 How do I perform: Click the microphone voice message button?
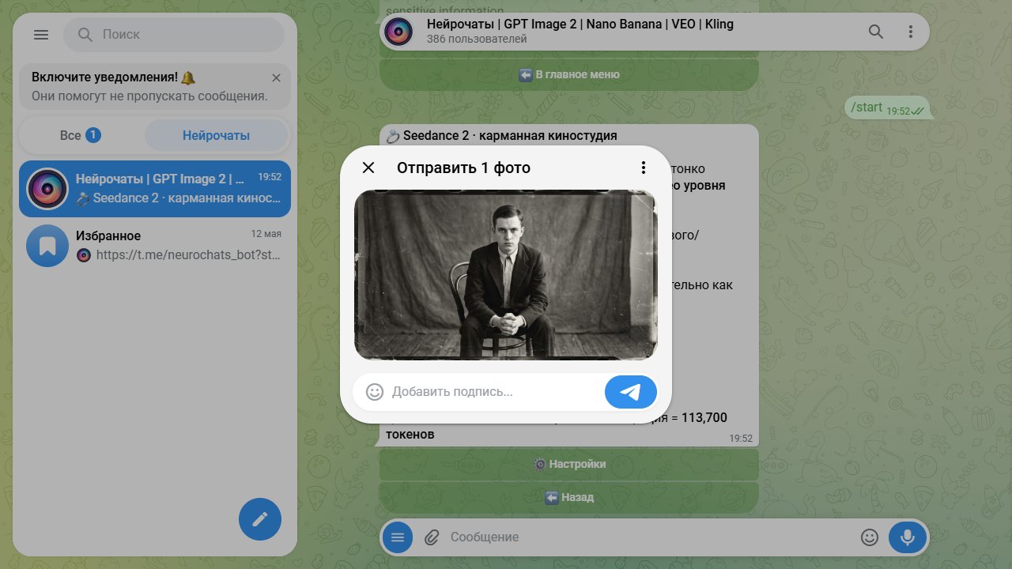click(908, 537)
